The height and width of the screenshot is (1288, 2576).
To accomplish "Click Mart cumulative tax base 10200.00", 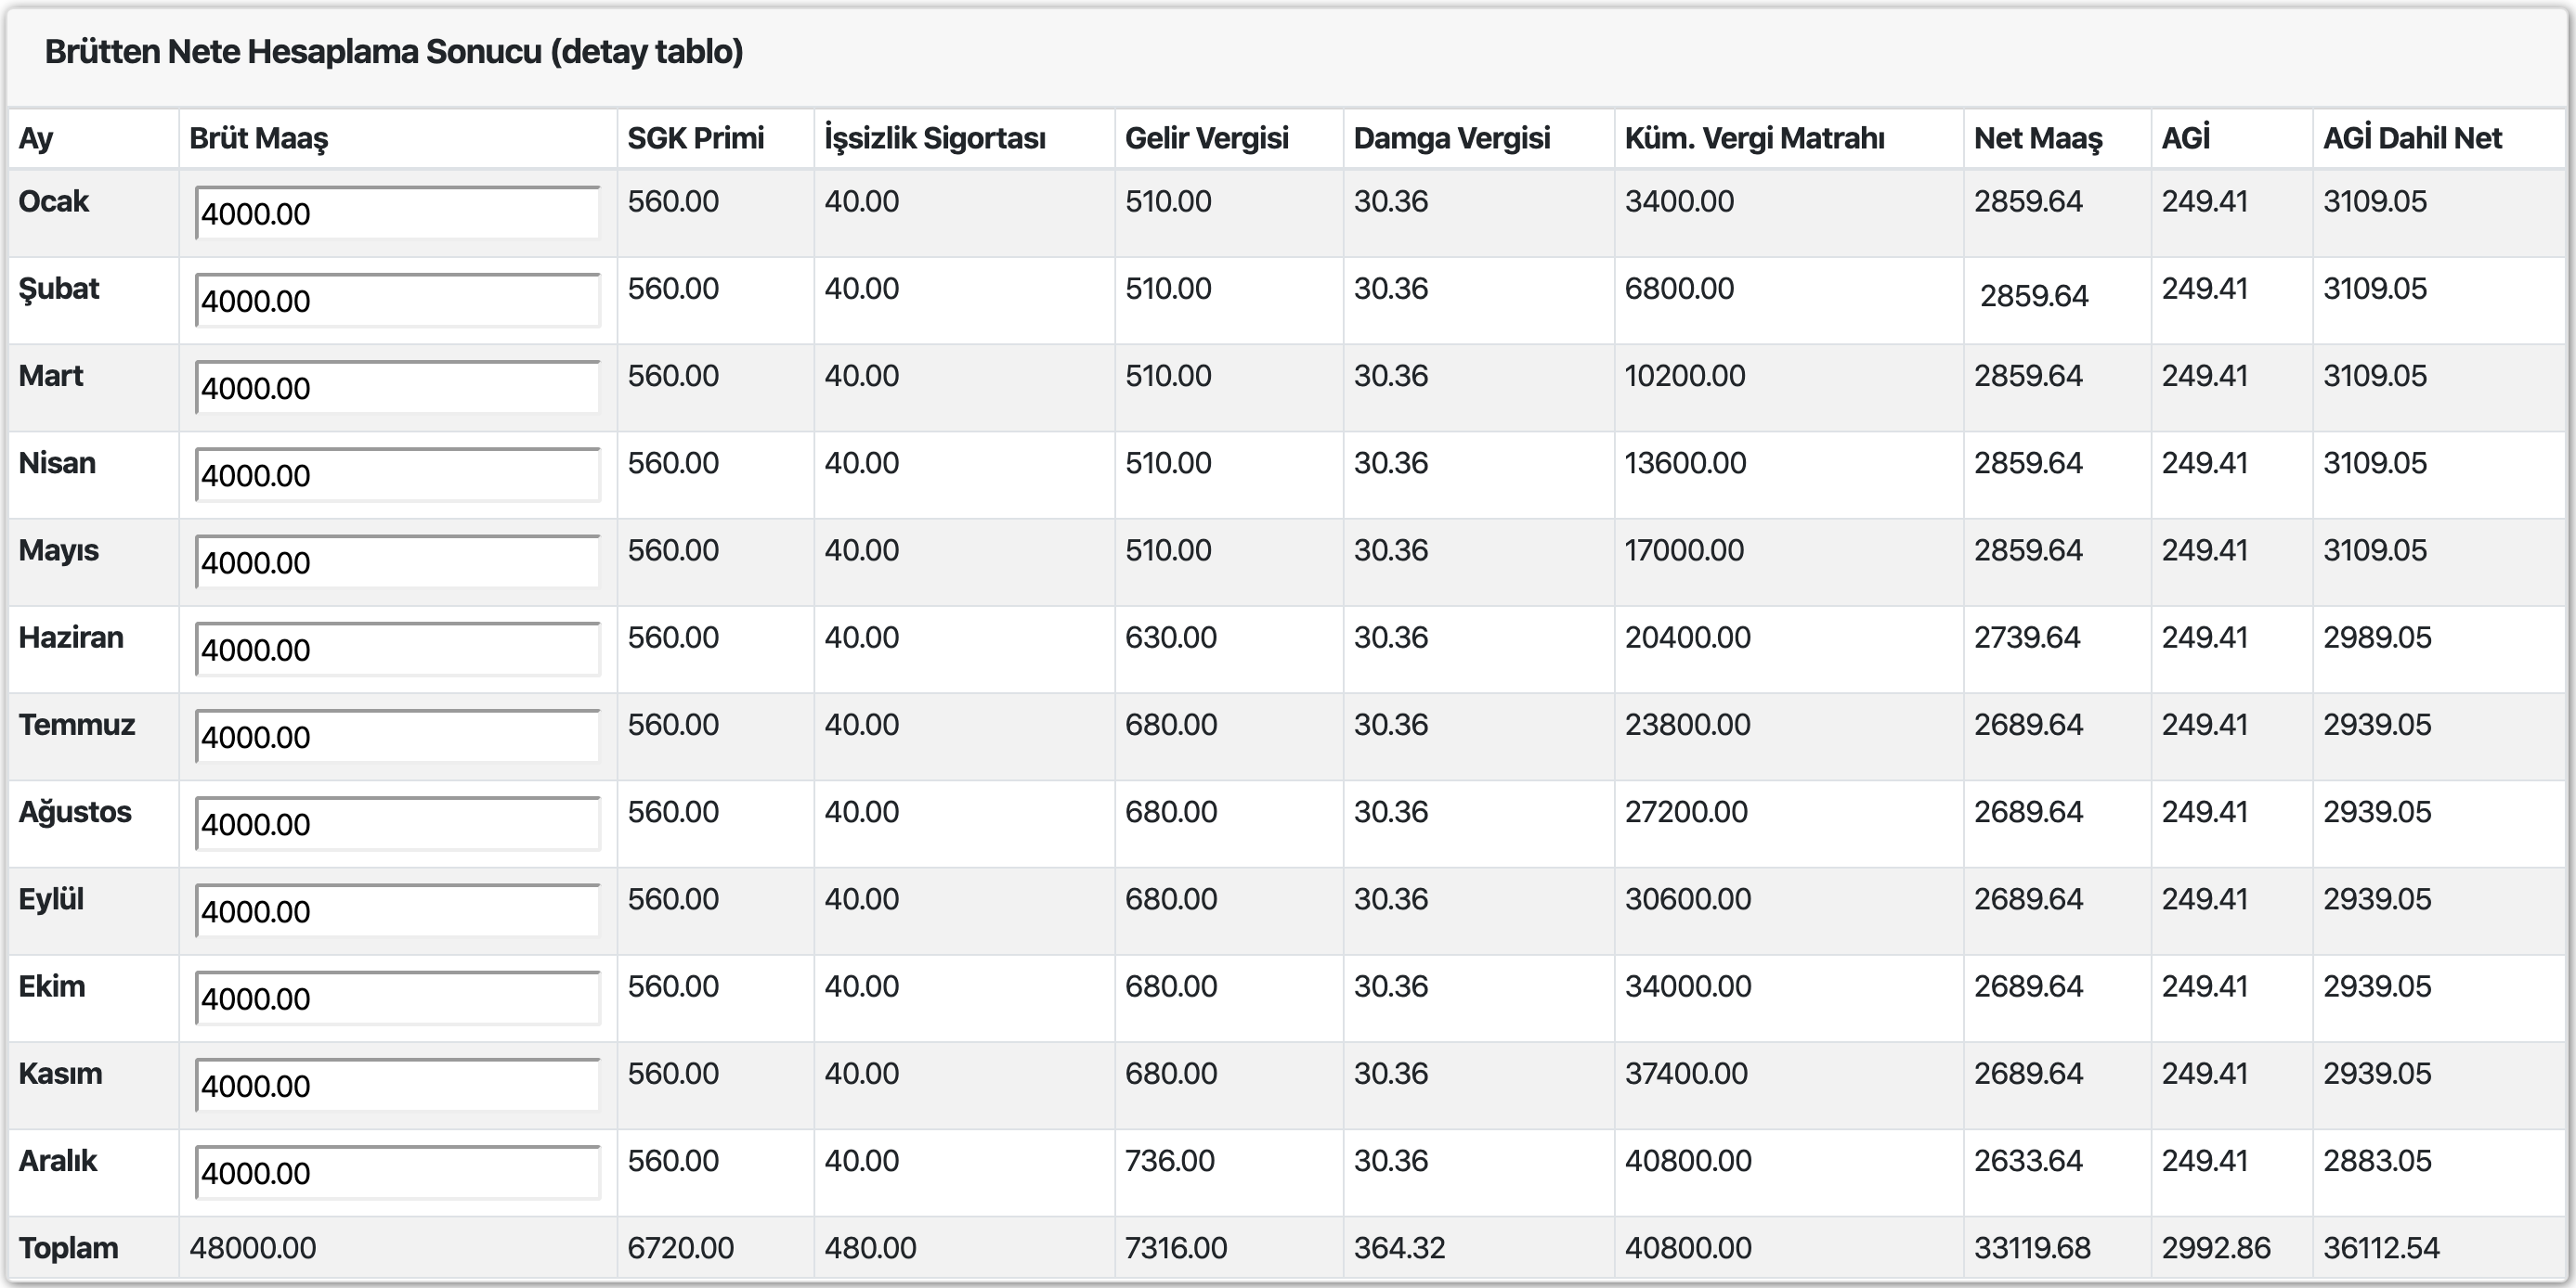I will (1685, 376).
